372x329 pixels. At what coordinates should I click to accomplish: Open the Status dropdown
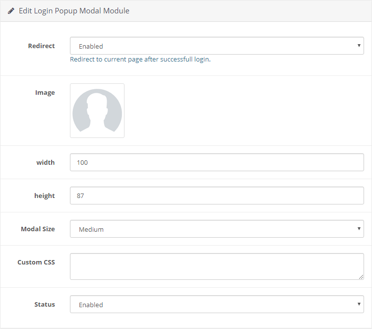217,304
